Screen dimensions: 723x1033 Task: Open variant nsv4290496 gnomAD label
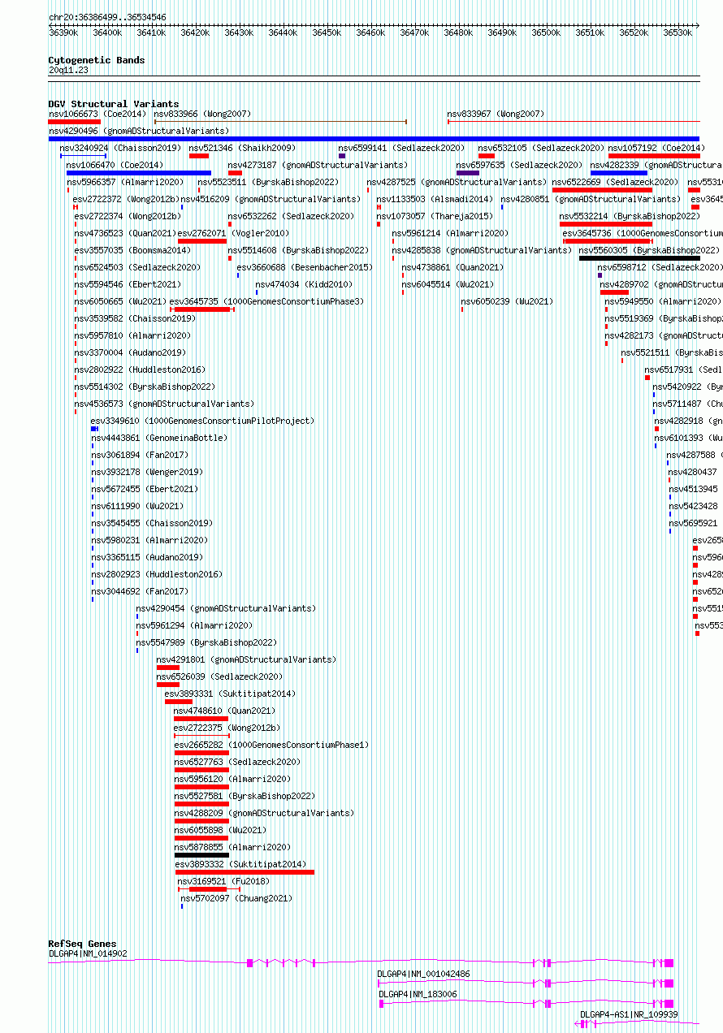[139, 132]
